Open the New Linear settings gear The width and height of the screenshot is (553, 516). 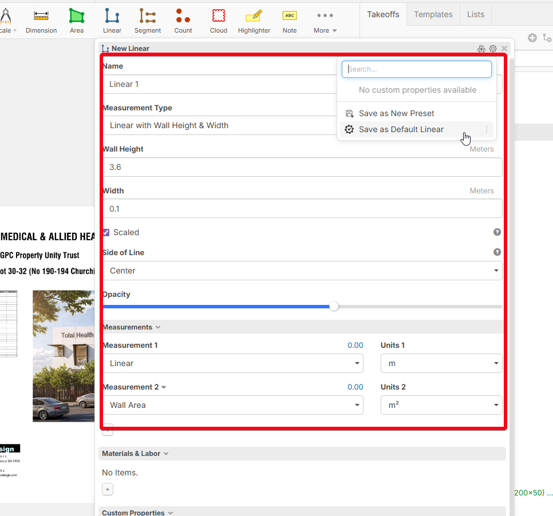(492, 49)
